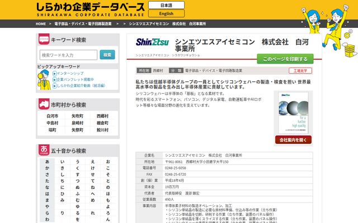
Task: Open 企業パンフレット掲載中 pickup keyword
Action: coord(75,79)
